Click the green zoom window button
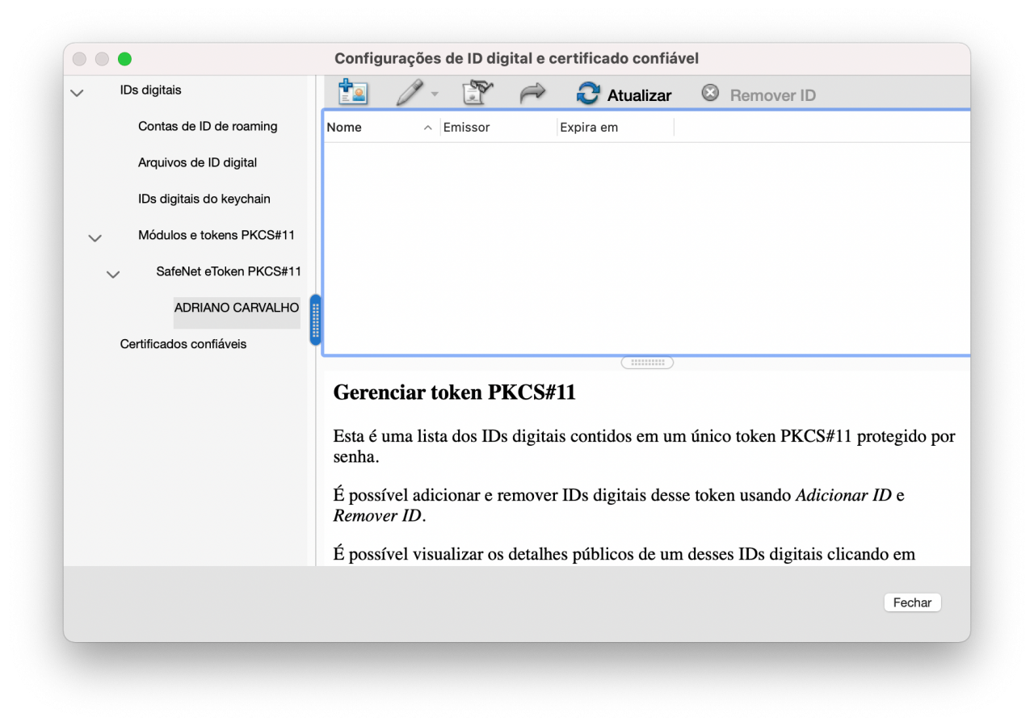The image size is (1034, 726). 124,59
